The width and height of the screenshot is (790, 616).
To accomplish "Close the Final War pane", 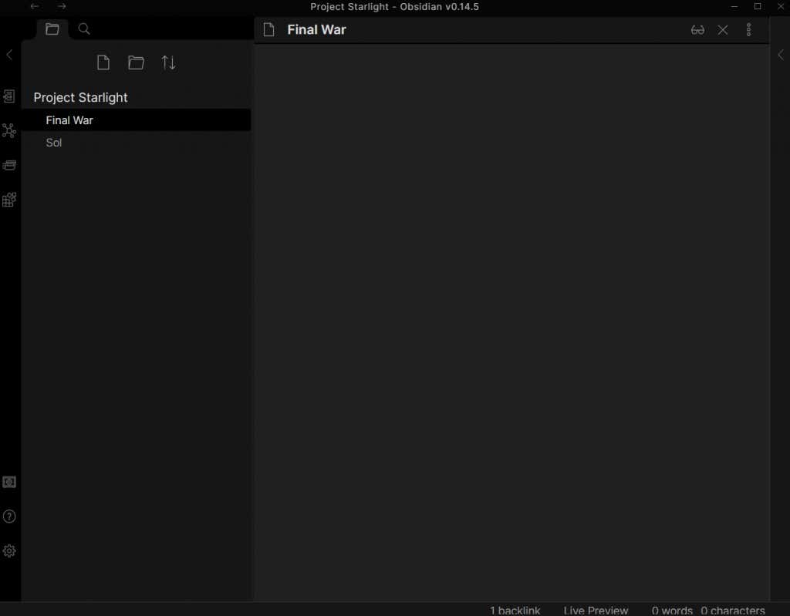I will [723, 30].
